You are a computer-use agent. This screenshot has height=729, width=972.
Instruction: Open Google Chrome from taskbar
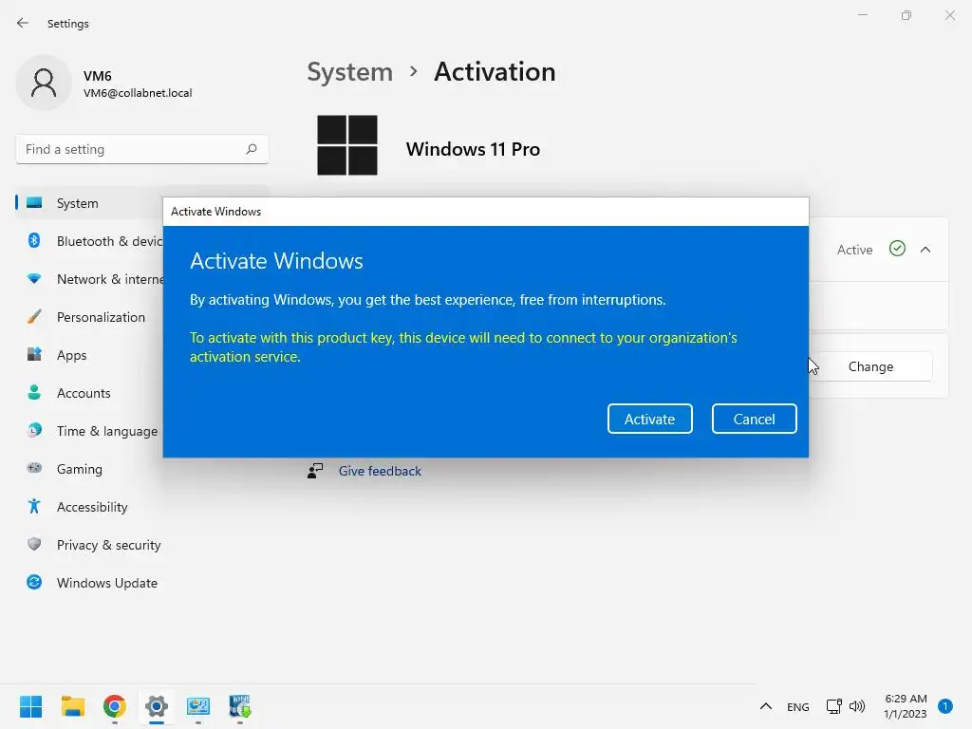(x=115, y=706)
